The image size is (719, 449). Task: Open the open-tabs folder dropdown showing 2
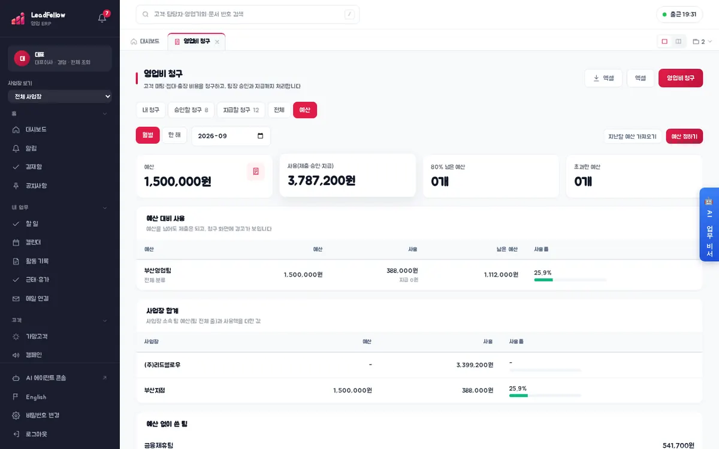pos(702,42)
